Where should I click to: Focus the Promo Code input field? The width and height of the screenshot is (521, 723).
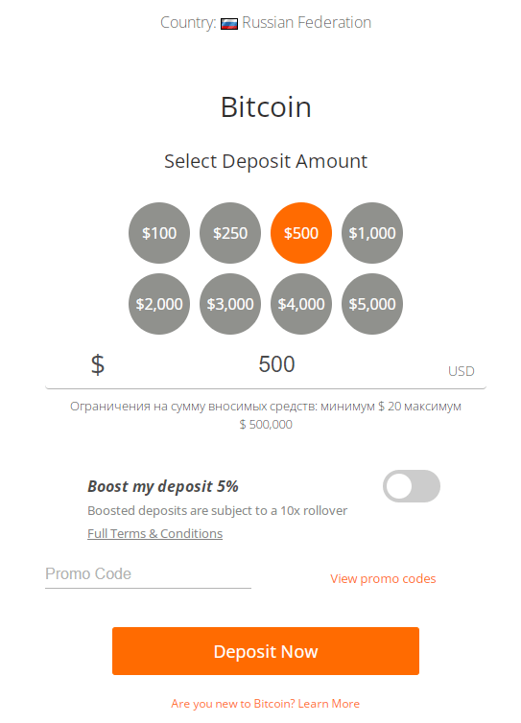(x=148, y=574)
